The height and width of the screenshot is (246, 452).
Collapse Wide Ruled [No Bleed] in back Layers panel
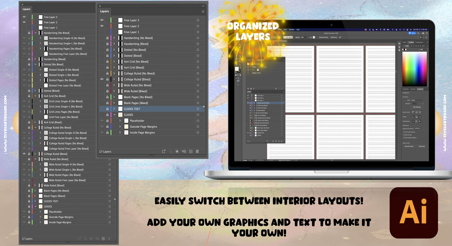[36, 159]
